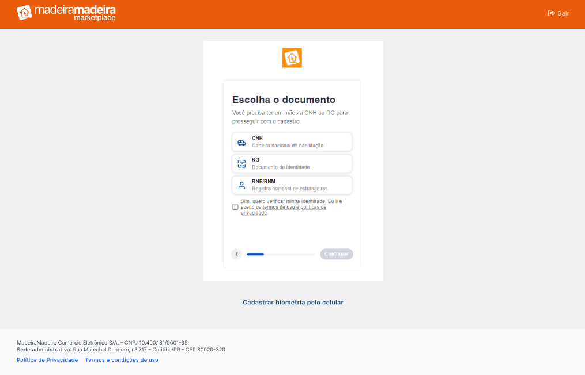The width and height of the screenshot is (585, 375).
Task: Open Termos e condições de uso link
Action: [122, 360]
